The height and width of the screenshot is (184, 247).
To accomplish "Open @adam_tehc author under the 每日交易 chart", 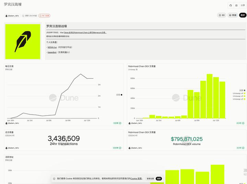I will [x=12, y=123].
